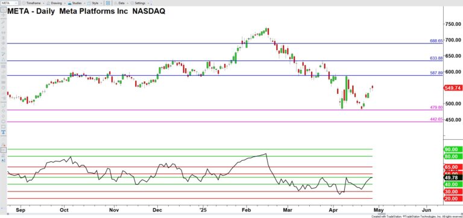Click the Oct date axis label

(64, 210)
